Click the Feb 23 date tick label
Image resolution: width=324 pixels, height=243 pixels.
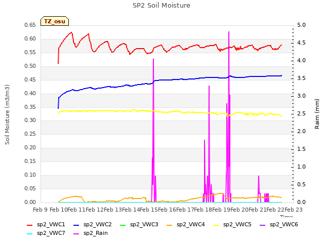(294, 210)
